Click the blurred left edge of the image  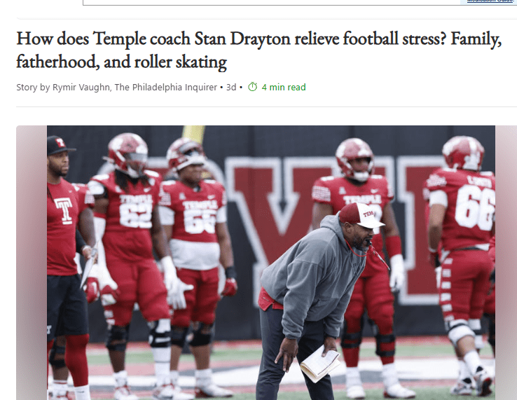pos(32,263)
